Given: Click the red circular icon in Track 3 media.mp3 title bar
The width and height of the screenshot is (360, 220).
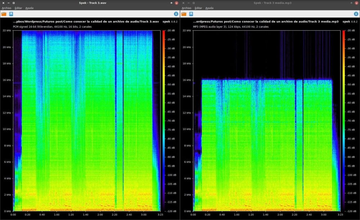Looking at the screenshot, I should [356, 3].
